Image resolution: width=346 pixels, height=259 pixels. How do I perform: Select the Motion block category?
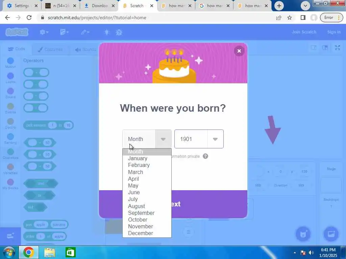point(10,63)
